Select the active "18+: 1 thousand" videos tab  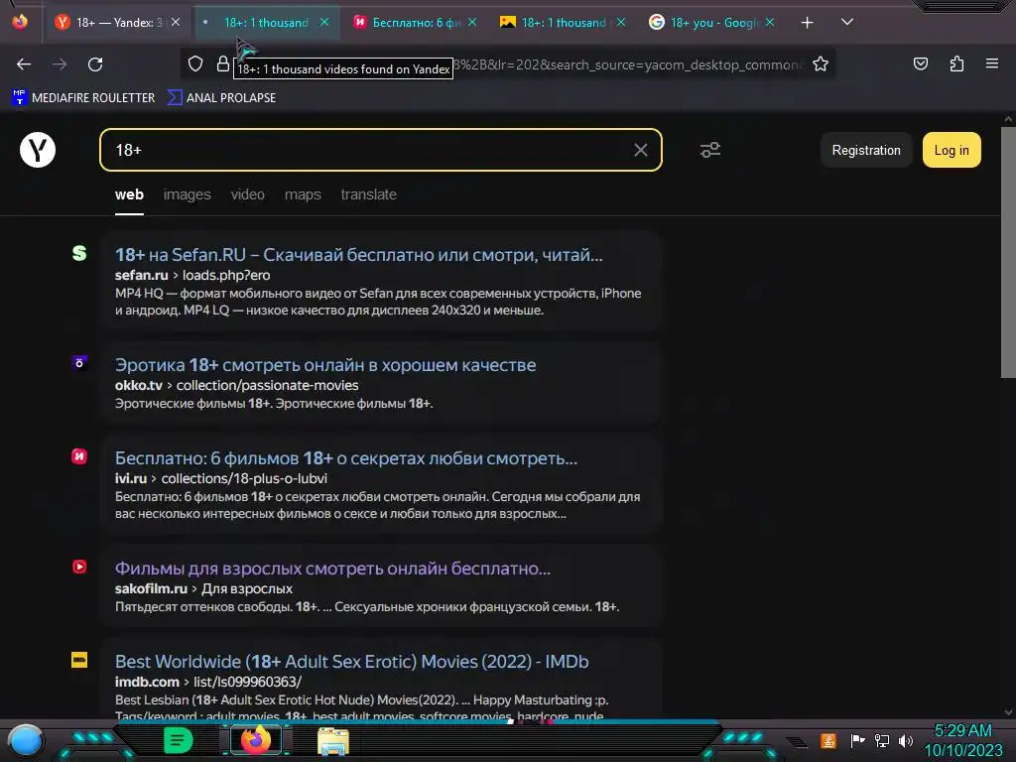[266, 22]
